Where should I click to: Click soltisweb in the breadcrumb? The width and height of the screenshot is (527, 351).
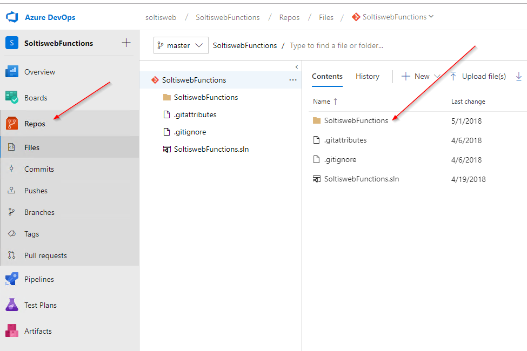click(161, 17)
